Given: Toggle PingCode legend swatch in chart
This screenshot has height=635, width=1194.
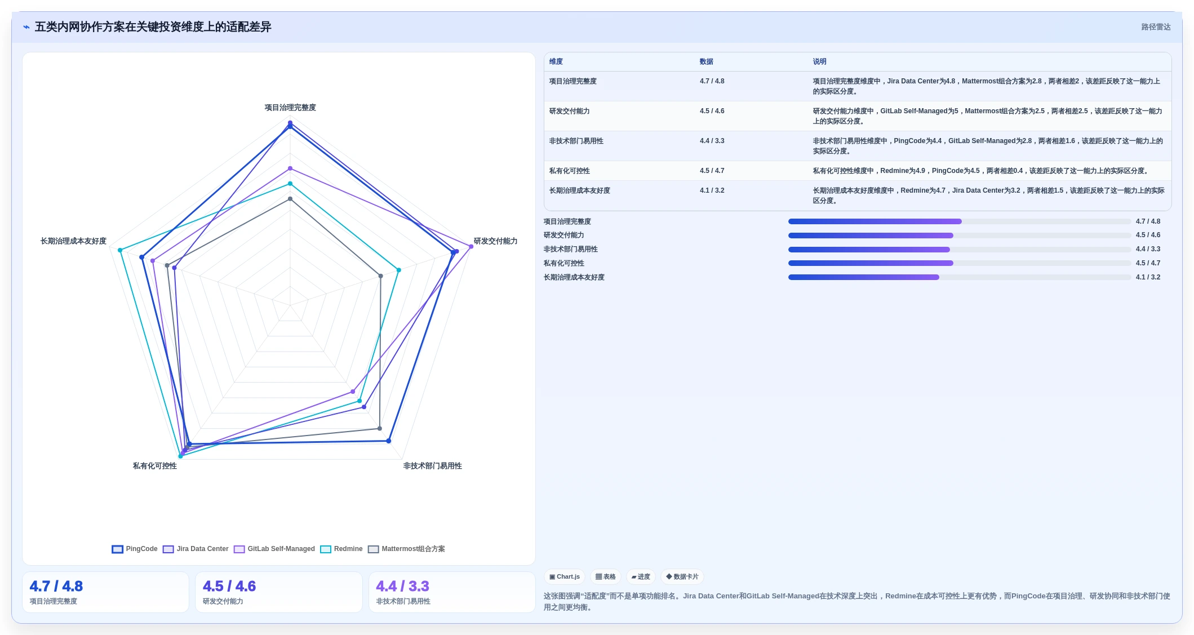Looking at the screenshot, I should 117,549.
